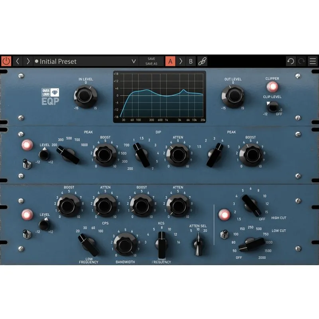This screenshot has width=319, height=319.
Task: Go to the next preset arrow
Action: click(28, 61)
